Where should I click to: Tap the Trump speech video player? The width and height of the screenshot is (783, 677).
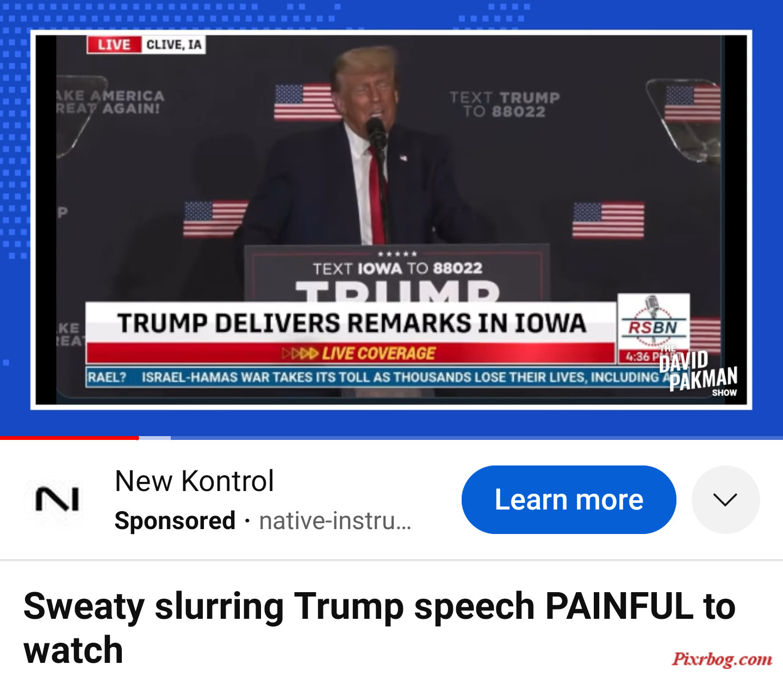[391, 220]
